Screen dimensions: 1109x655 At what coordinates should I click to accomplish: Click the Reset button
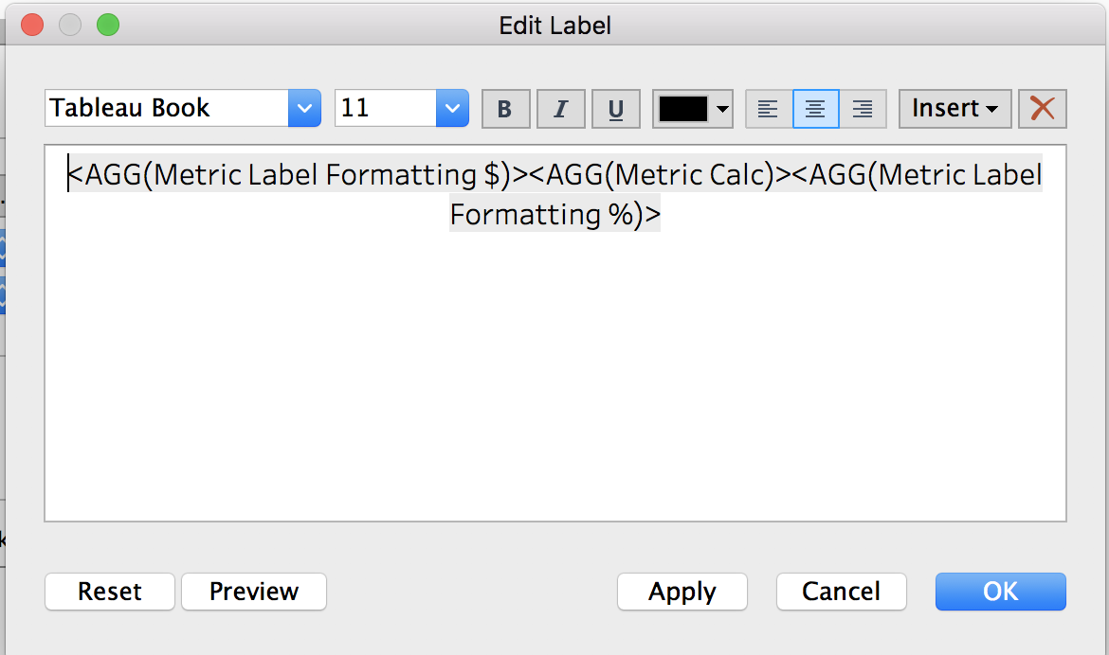tap(110, 592)
